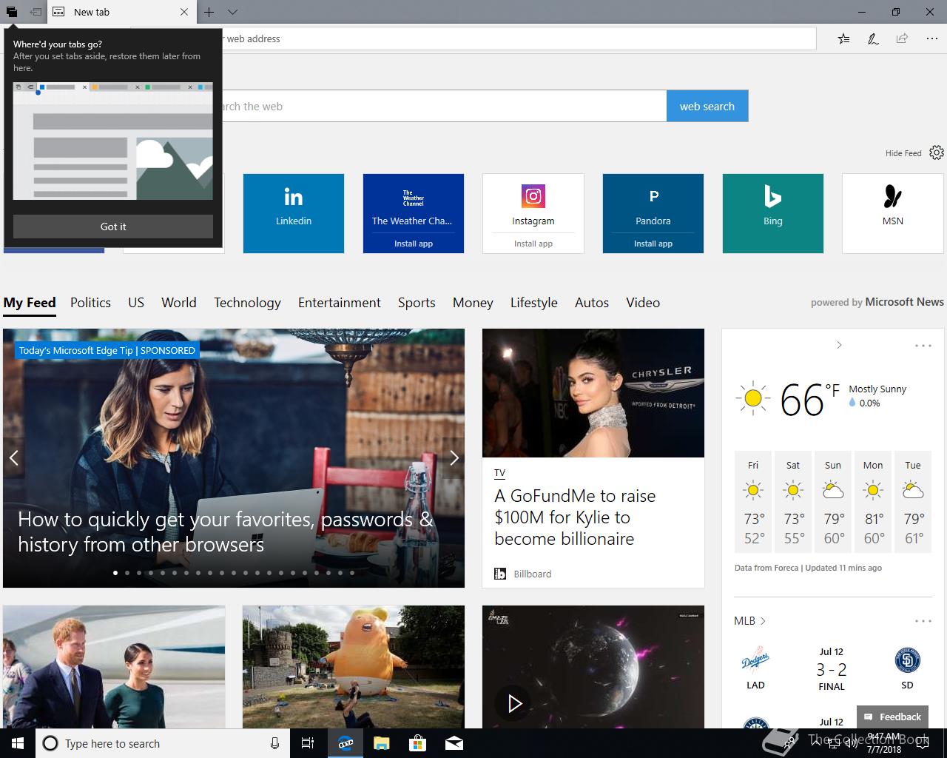Click Hide Feed link
Viewport: 947px width, 758px height.
click(903, 153)
